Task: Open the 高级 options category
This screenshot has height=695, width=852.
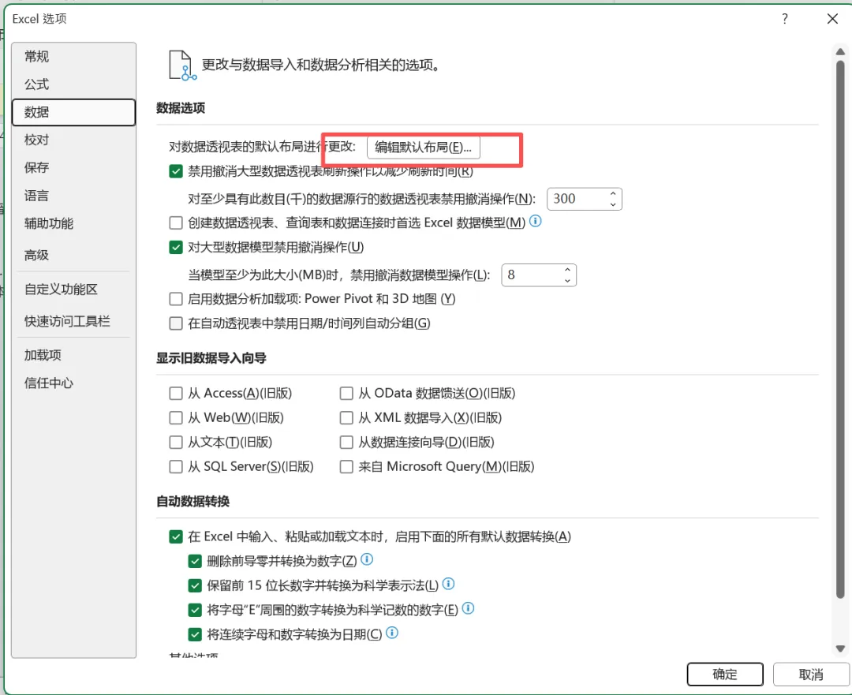Action: 73,255
